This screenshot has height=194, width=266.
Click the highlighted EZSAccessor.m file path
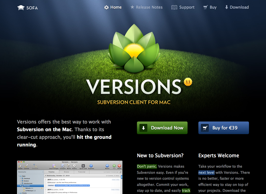point(72,186)
